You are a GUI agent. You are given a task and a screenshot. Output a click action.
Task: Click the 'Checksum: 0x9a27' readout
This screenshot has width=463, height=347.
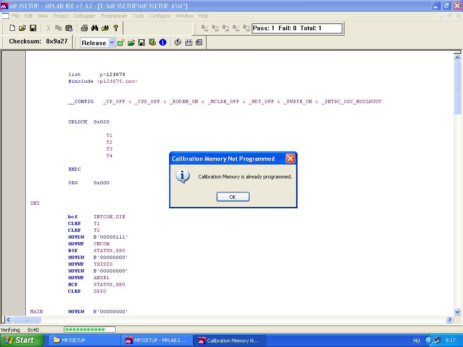coord(38,41)
